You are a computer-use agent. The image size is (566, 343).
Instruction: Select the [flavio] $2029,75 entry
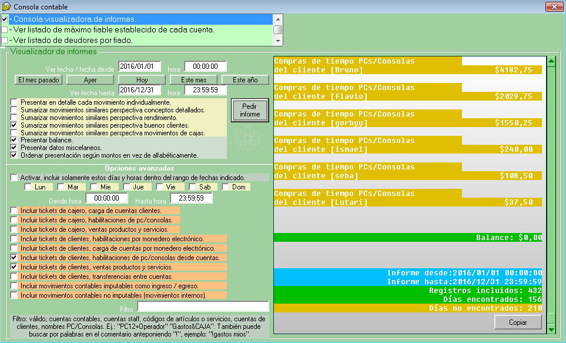click(x=408, y=92)
